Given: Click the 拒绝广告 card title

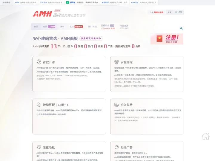Looking at the screenshot, I should tap(127, 148).
